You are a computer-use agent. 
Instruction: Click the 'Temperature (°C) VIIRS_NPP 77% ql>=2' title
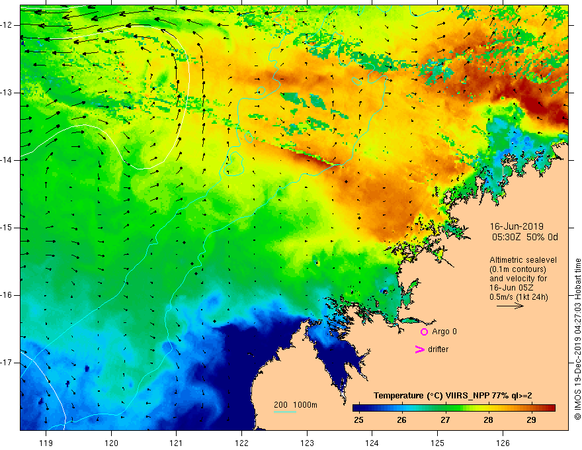(453, 396)
